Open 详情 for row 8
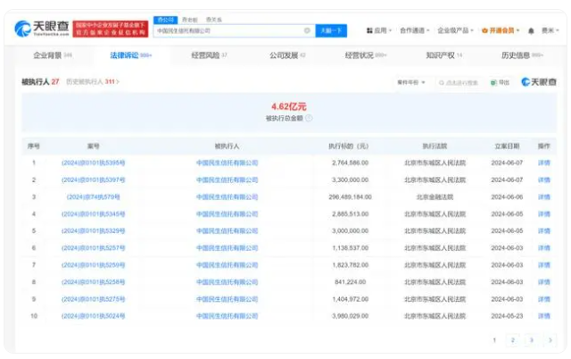Image resolution: width=571 pixels, height=359 pixels. tap(544, 282)
